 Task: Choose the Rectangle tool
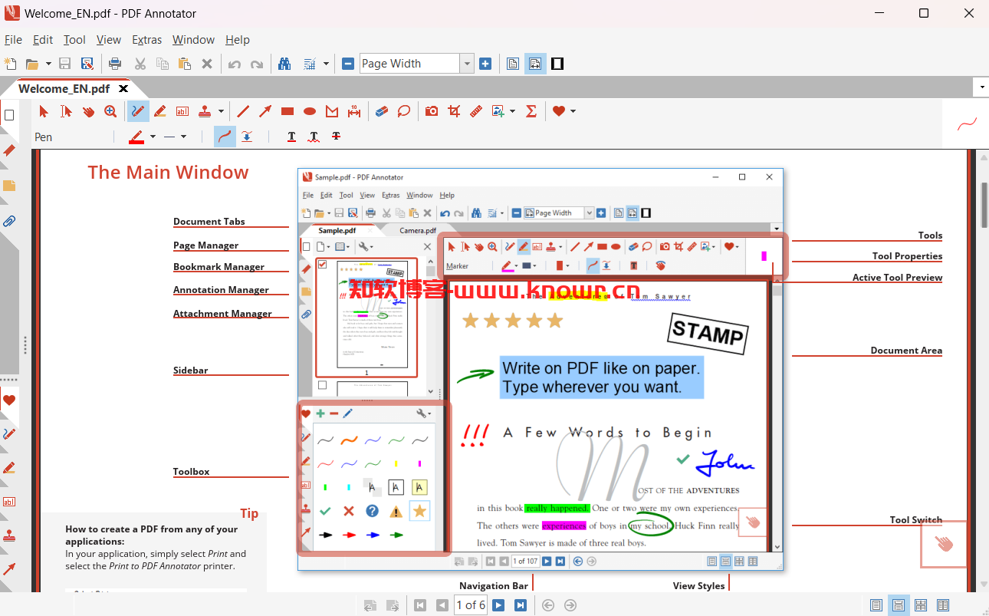pyautogui.click(x=287, y=111)
